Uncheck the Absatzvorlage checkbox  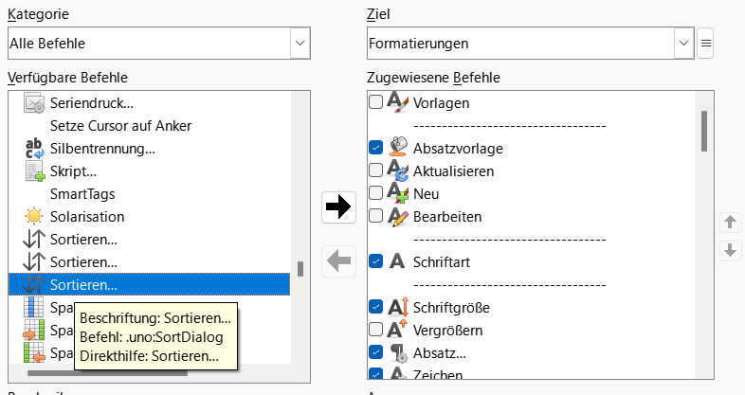(x=376, y=147)
